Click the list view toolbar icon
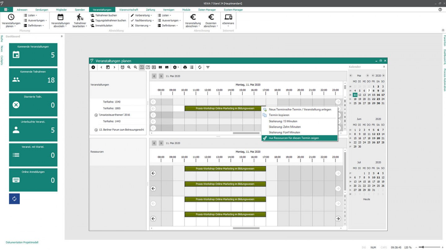 pyautogui.click(x=192, y=67)
